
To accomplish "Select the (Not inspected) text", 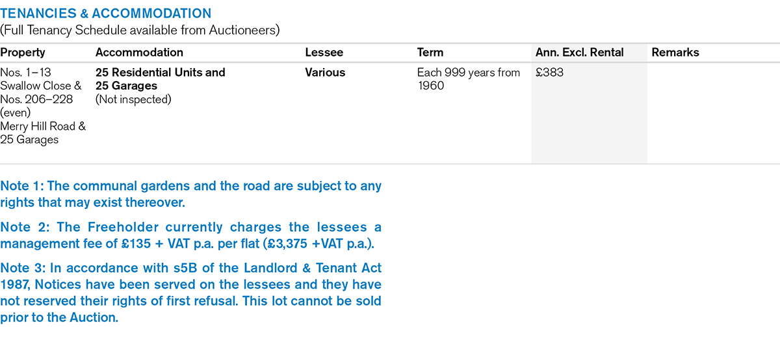I will [x=133, y=99].
